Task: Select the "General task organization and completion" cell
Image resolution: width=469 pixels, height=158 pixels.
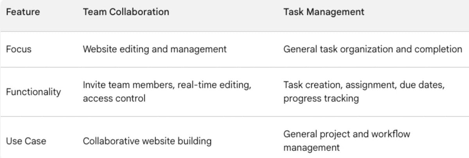Action: coord(372,49)
